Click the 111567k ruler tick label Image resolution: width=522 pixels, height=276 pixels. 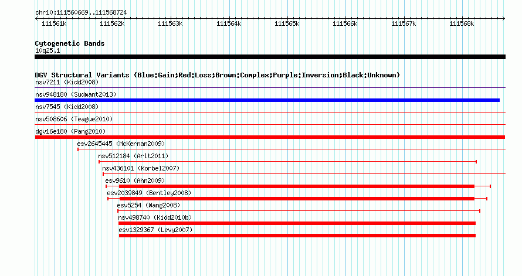[x=404, y=23]
